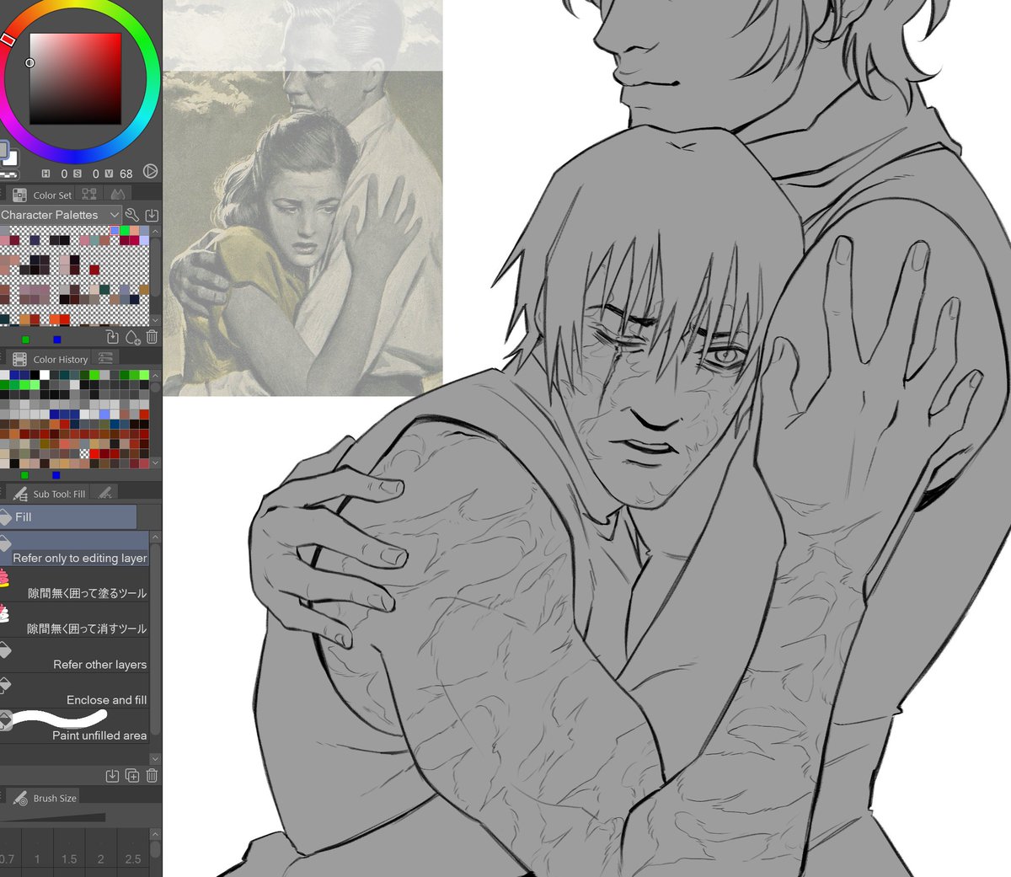Viewport: 1011px width, 877px height.
Task: Select the Paint unfilled area sub tool
Action: pyautogui.click(x=75, y=725)
